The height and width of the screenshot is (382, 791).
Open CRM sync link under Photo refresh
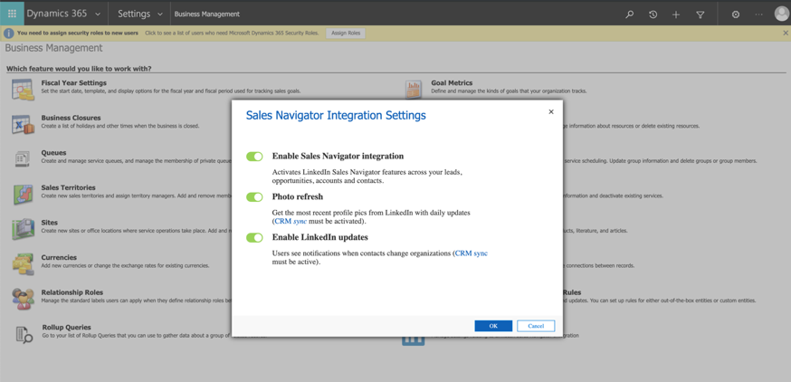click(x=291, y=221)
